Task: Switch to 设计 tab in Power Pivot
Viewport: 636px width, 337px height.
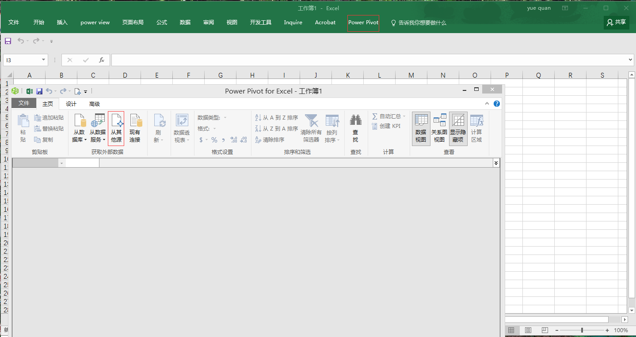Action: pos(71,104)
